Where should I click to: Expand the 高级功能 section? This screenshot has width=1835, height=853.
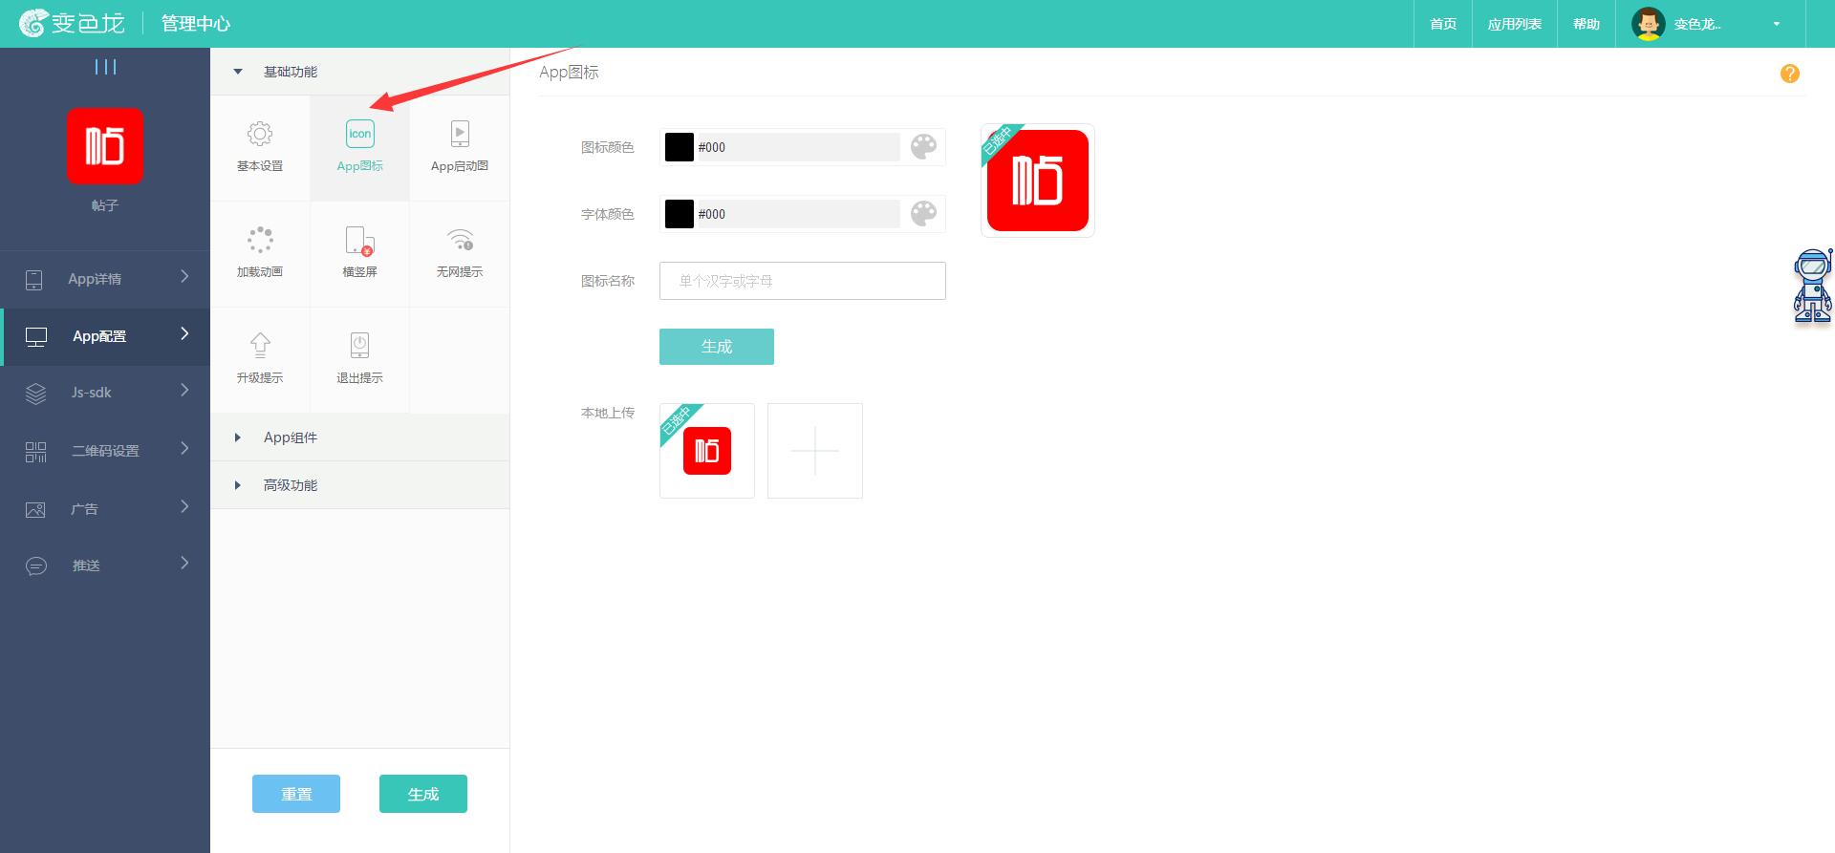[238, 485]
